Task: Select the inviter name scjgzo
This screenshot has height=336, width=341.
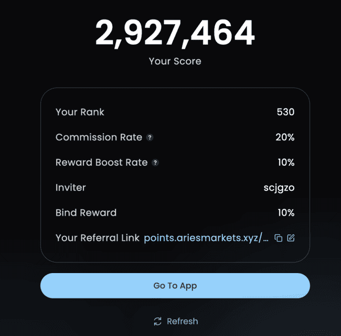Action: (279, 188)
